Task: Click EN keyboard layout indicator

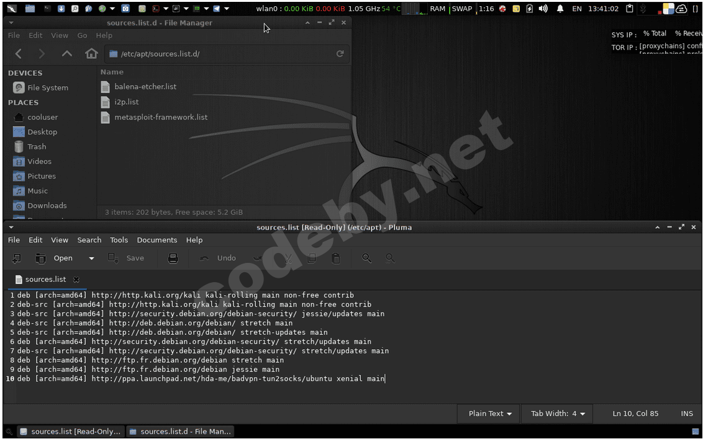Action: click(577, 9)
